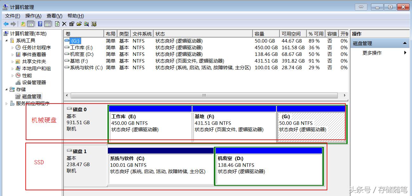Screen dimensions: 412x196
Task: Open the 操作(A) menu
Action: pos(33,16)
